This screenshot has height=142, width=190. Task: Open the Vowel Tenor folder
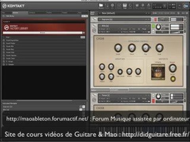point(10,58)
